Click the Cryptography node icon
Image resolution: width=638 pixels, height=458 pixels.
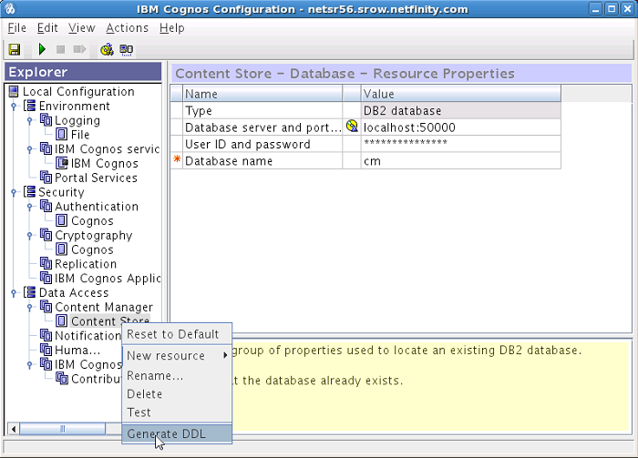click(46, 235)
